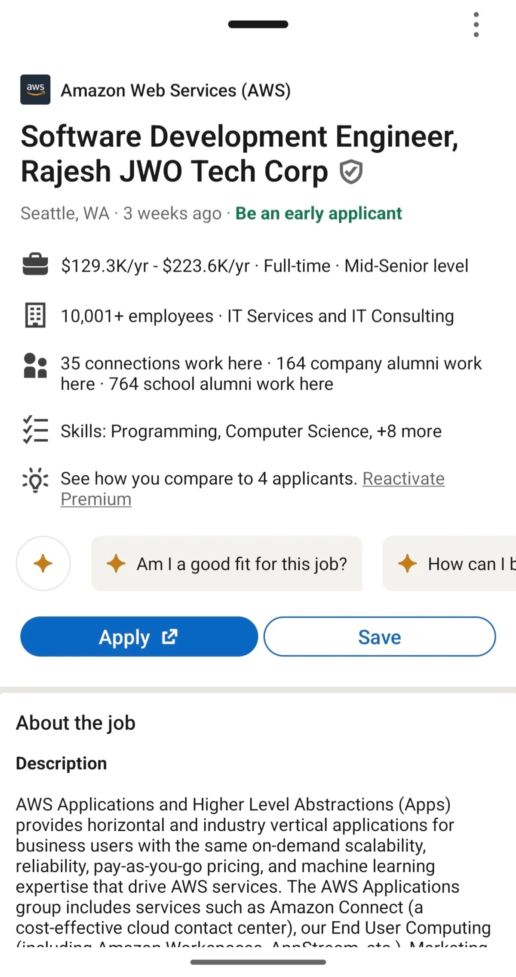Screen dimensions: 516x977
Task: Tap the lightbulb insights icon
Action: pos(35,479)
